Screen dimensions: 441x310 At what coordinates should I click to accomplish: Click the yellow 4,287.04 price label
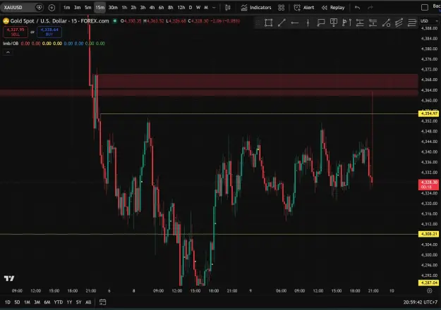(428, 283)
